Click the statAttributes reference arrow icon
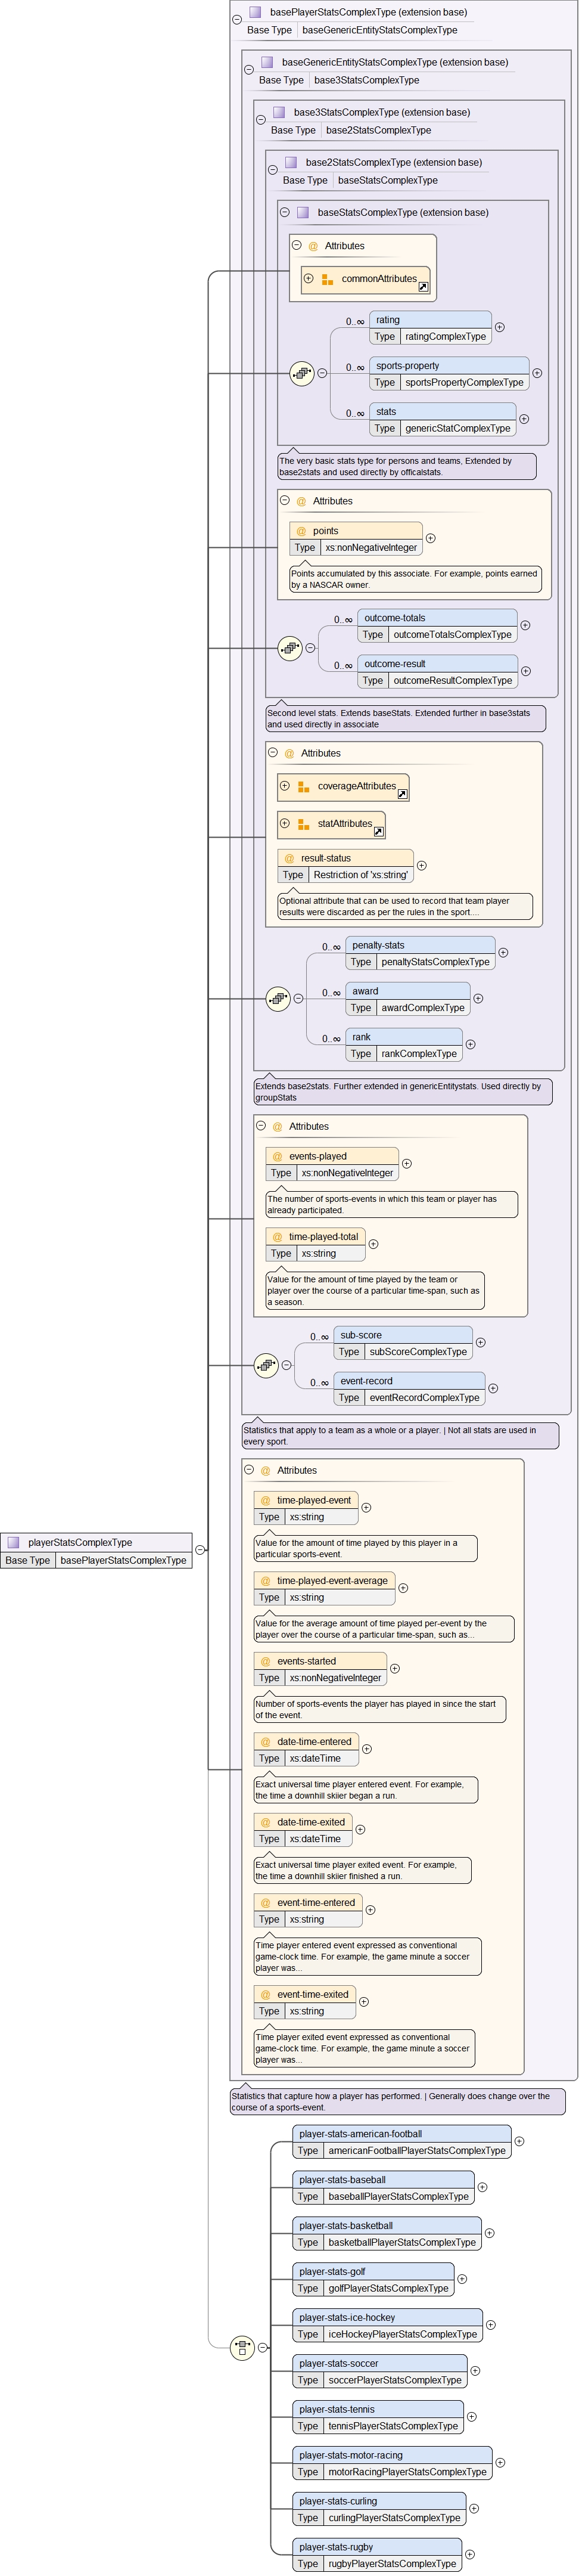 point(379,832)
